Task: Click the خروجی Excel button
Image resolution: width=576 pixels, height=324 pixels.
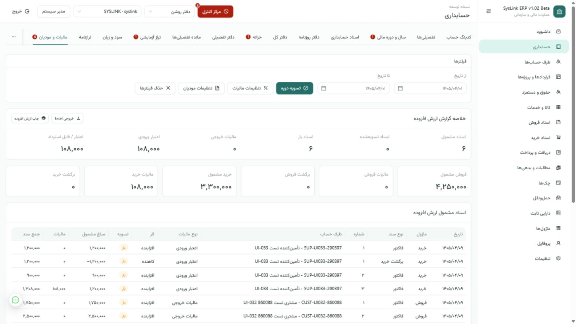Action: (x=68, y=118)
